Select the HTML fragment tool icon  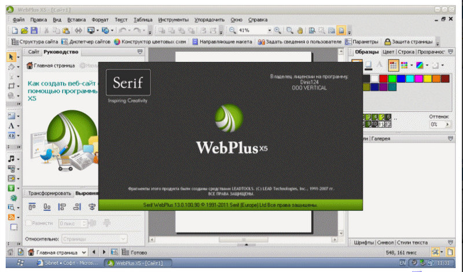click(x=11, y=136)
